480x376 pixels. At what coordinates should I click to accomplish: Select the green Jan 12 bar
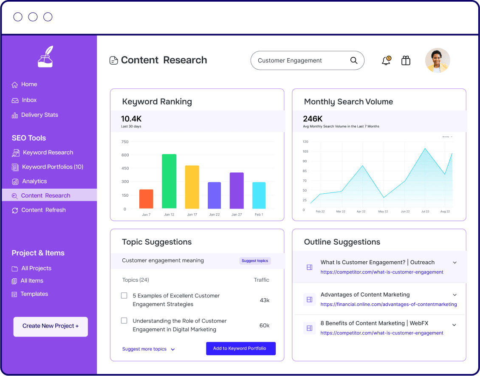[169, 181]
